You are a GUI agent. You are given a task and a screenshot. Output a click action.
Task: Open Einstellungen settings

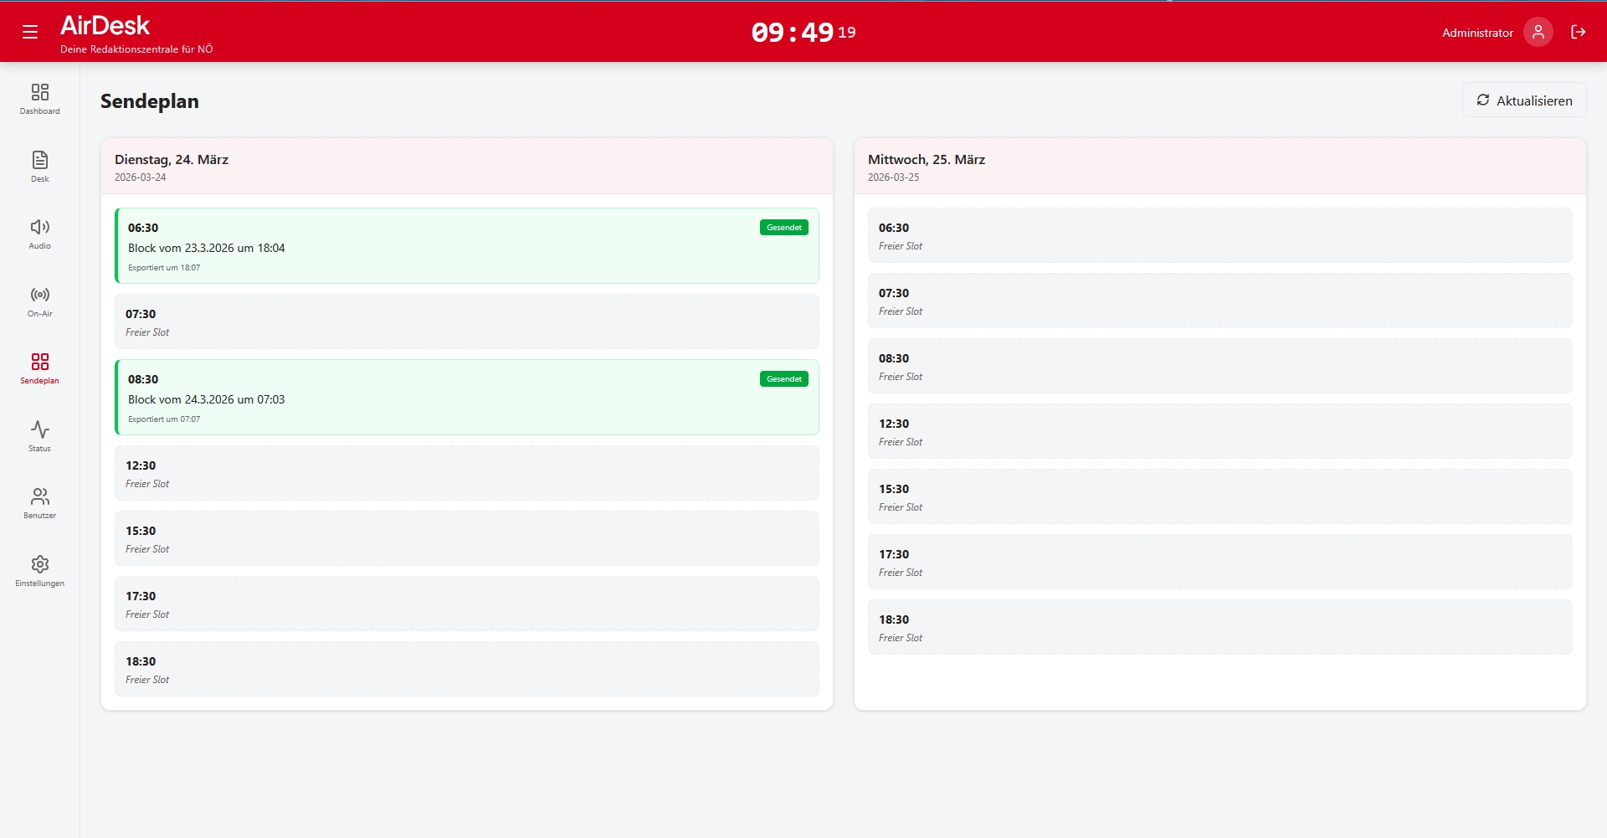[39, 571]
